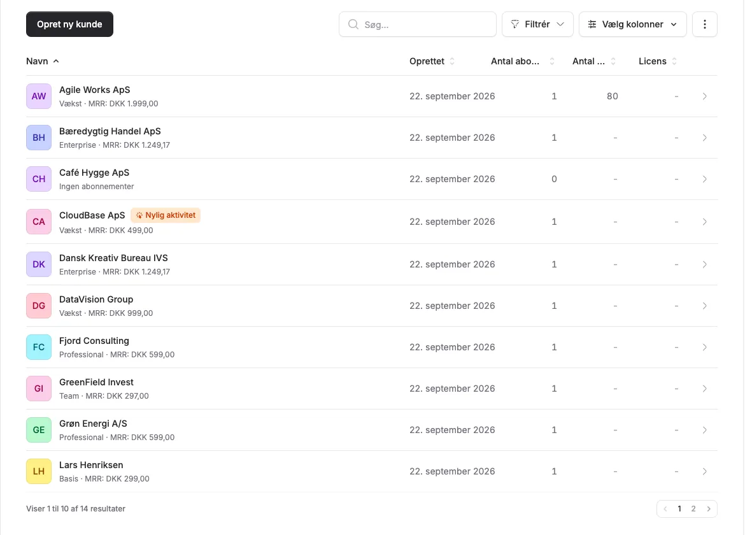Click the FC avatar for Fjord Consulting
The width and height of the screenshot is (745, 535).
coord(39,347)
